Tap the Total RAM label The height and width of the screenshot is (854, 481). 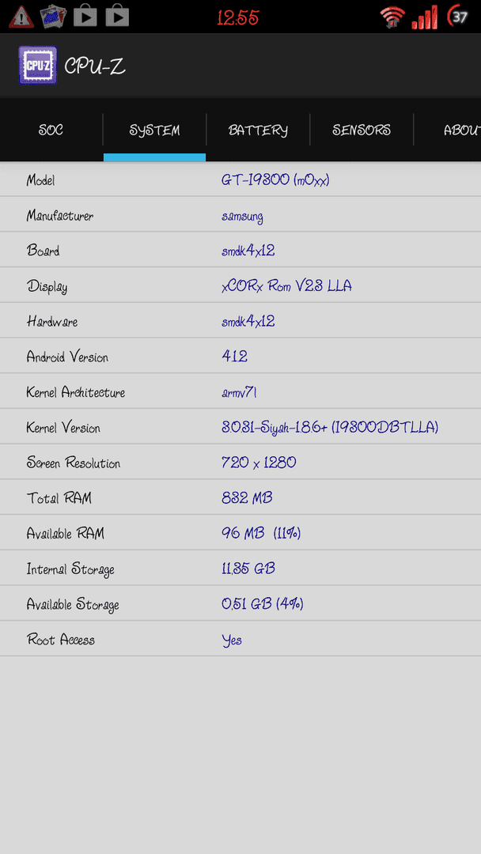pos(59,498)
